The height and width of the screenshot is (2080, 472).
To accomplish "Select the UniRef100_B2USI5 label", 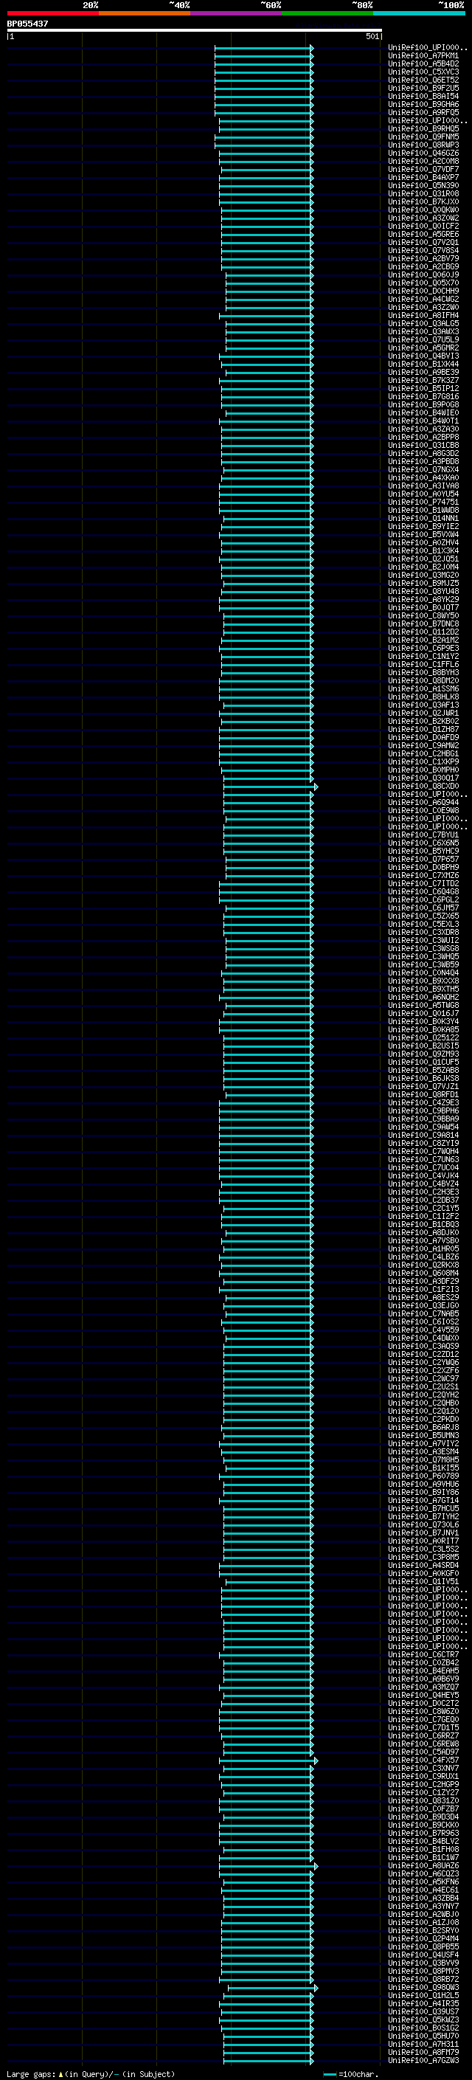I will pos(423,1046).
